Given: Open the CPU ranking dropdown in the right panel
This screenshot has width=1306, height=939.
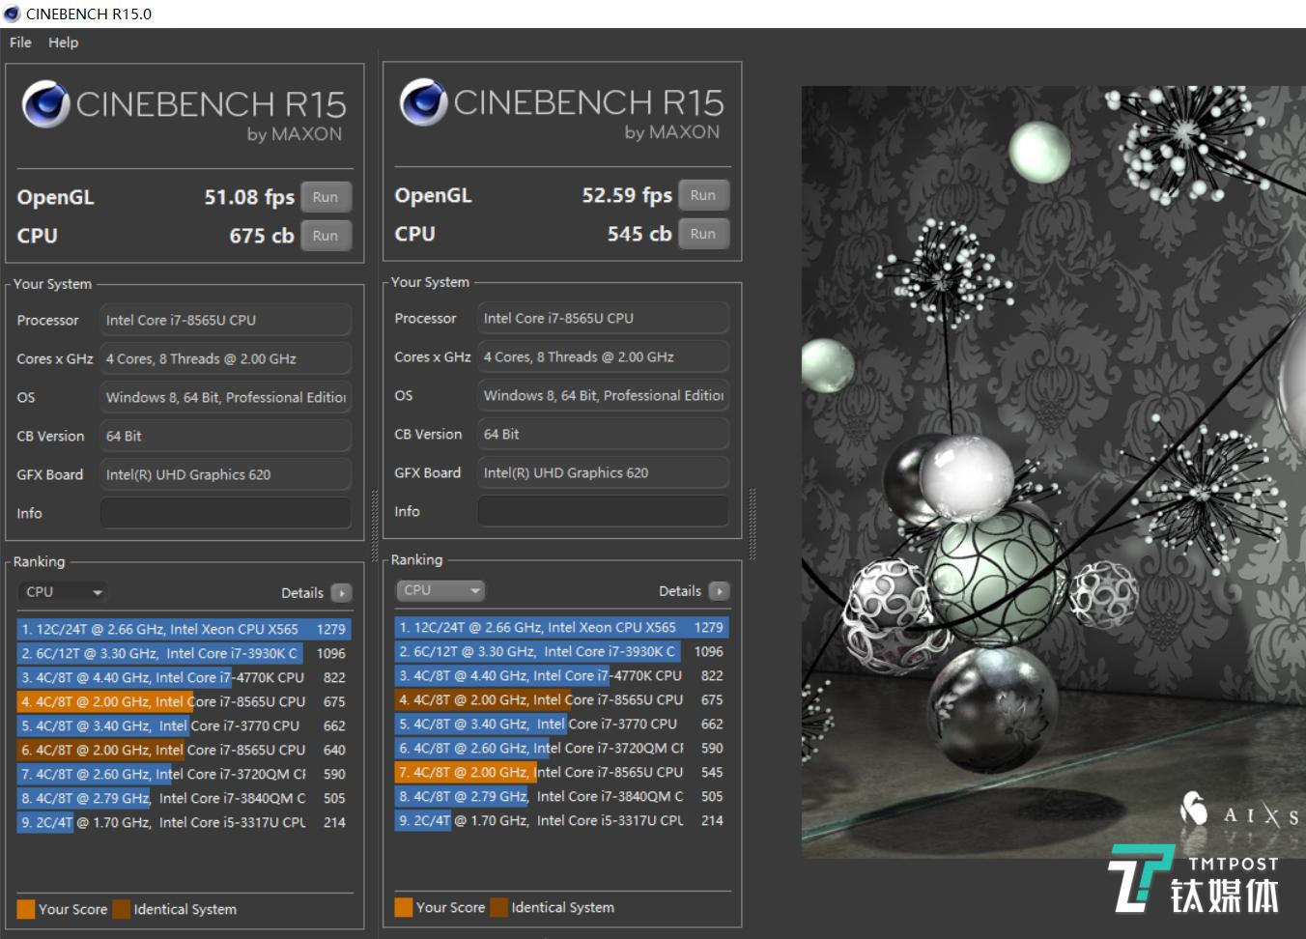Looking at the screenshot, I should point(440,589).
